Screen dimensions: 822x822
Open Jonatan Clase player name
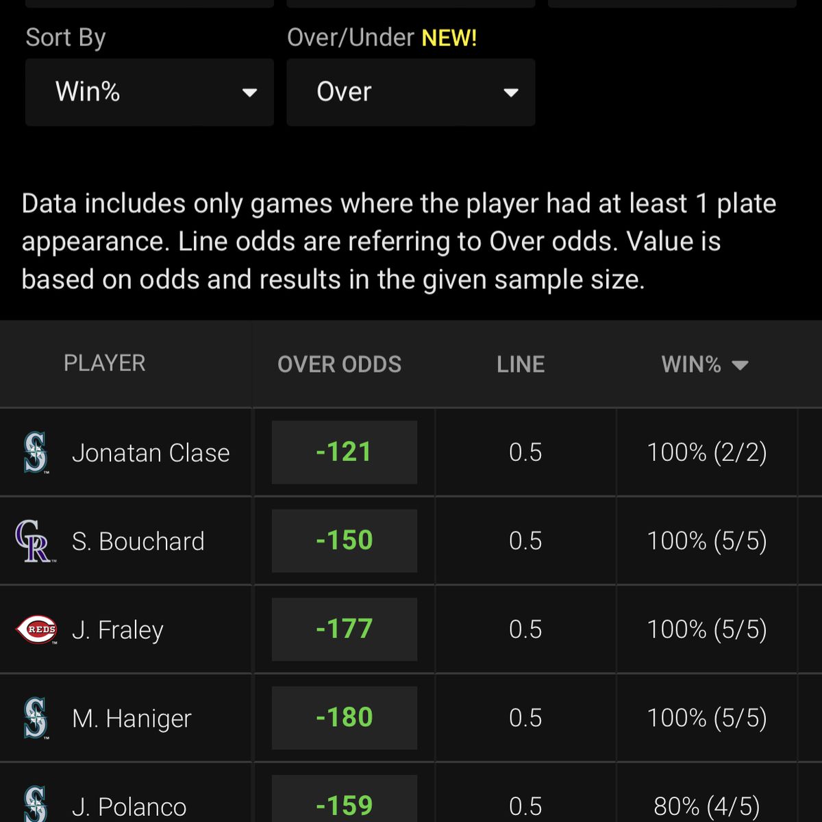pyautogui.click(x=151, y=453)
